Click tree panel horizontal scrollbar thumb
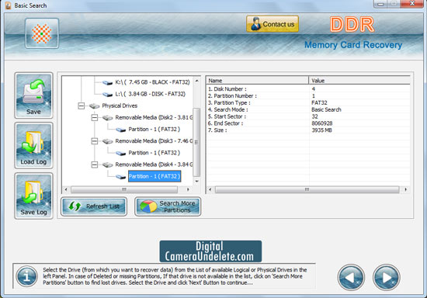The image size is (427, 298). (124, 189)
